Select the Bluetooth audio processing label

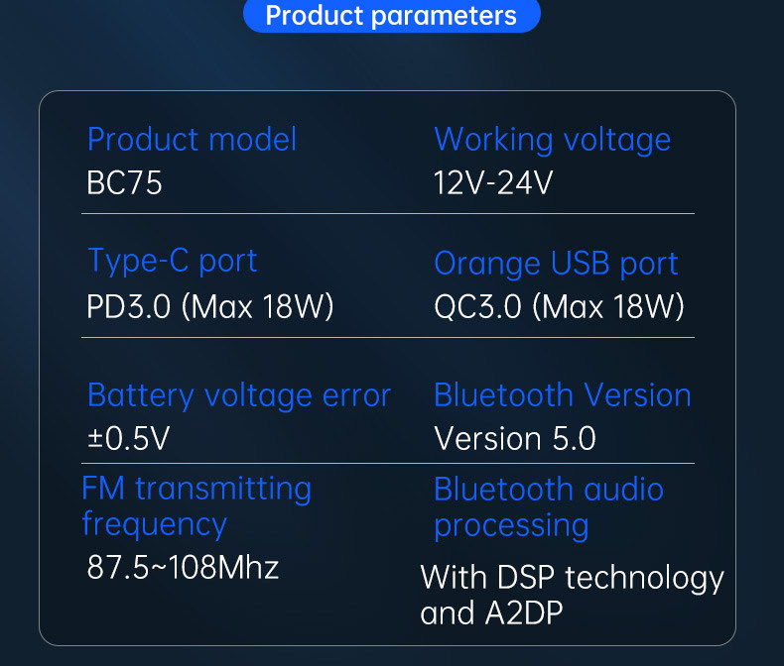(549, 507)
